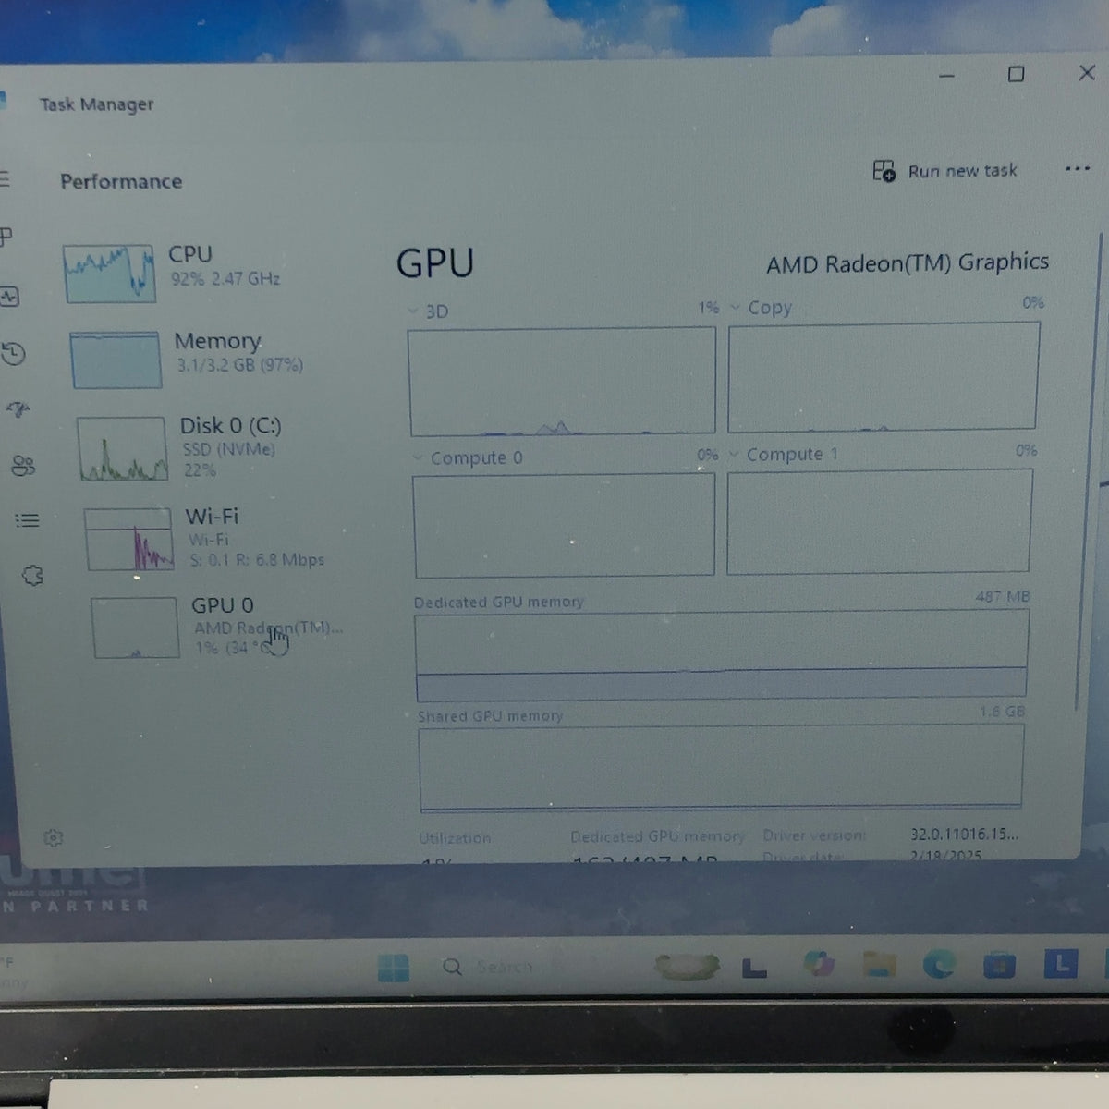Open the App history sidebar icon
Image resolution: width=1109 pixels, height=1109 pixels.
pos(13,353)
